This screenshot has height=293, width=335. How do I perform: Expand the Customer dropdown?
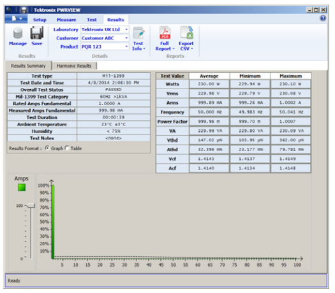coord(126,38)
